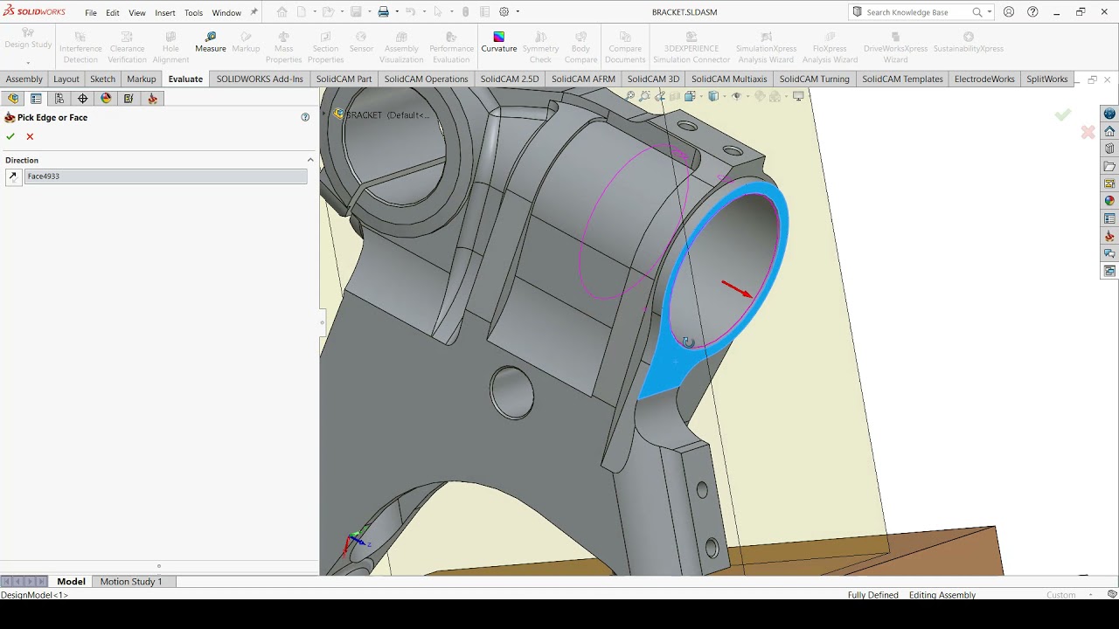The image size is (1119, 629).
Task: Activate the Curvature display tool
Action: (498, 42)
